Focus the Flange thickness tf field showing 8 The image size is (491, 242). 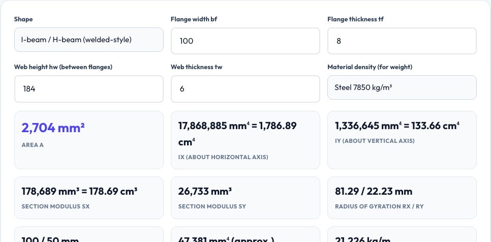coord(402,41)
